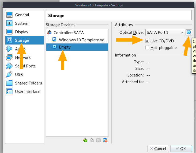Click the Windows 10 Template - Settings title bar

tap(99, 5)
